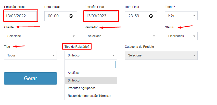
Task: Click the Emissão Final date field
Action: pos(101,16)
